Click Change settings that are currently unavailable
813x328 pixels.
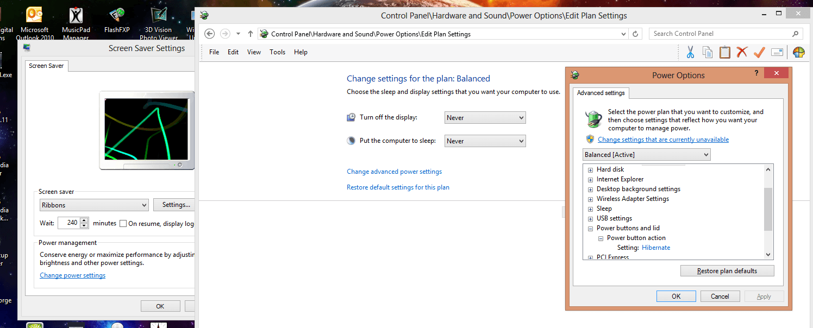pyautogui.click(x=663, y=139)
